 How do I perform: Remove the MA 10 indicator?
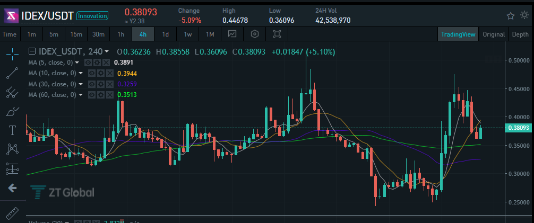point(110,73)
